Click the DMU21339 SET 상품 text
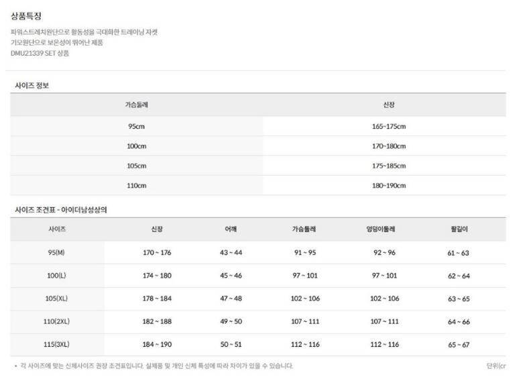The width and height of the screenshot is (519, 381). pyautogui.click(x=40, y=53)
